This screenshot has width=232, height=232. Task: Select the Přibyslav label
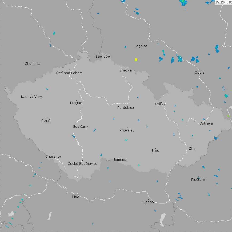pos(127,130)
